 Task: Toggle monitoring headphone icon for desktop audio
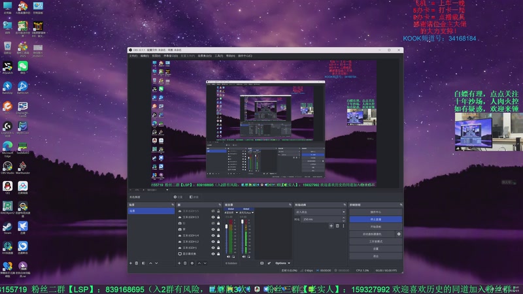point(233,257)
